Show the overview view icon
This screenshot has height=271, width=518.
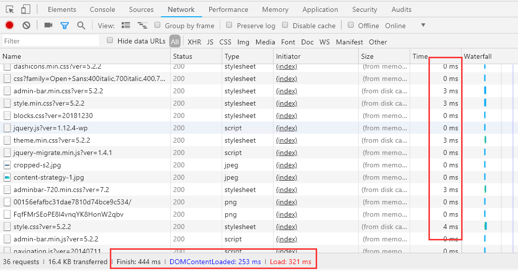click(x=142, y=26)
